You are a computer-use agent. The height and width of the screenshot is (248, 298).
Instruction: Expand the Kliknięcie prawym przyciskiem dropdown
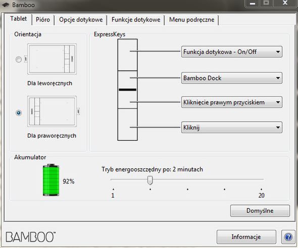click(232, 102)
